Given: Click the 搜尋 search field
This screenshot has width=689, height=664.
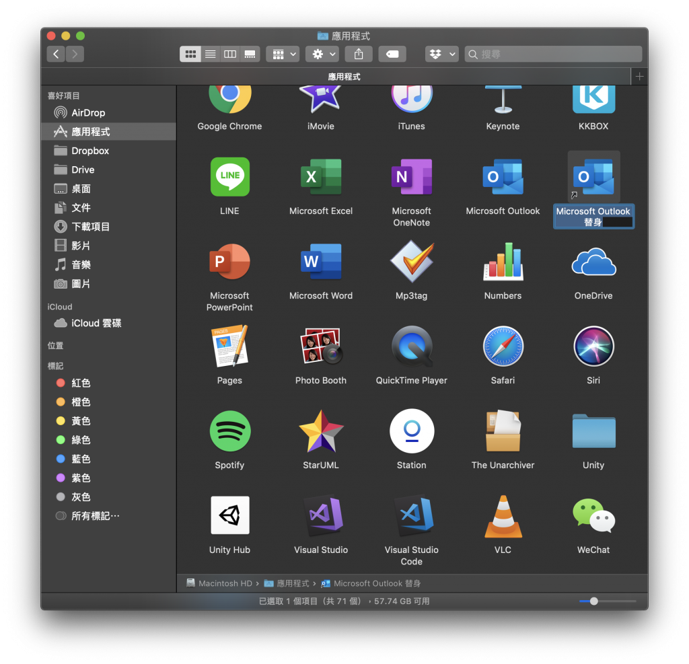Looking at the screenshot, I should click(x=553, y=54).
